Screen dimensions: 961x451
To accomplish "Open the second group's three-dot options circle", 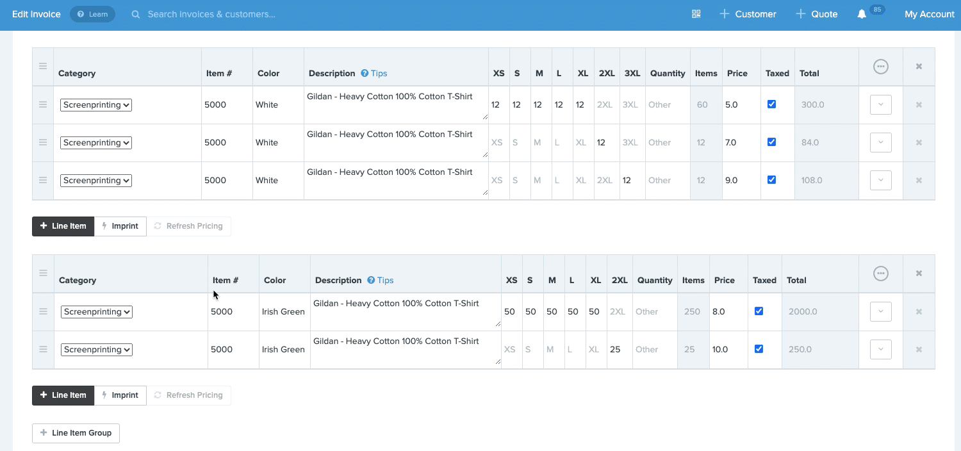I will [x=881, y=274].
